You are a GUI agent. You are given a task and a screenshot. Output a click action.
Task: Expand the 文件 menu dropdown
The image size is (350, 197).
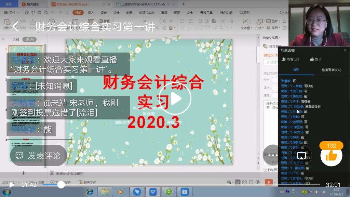14,13
